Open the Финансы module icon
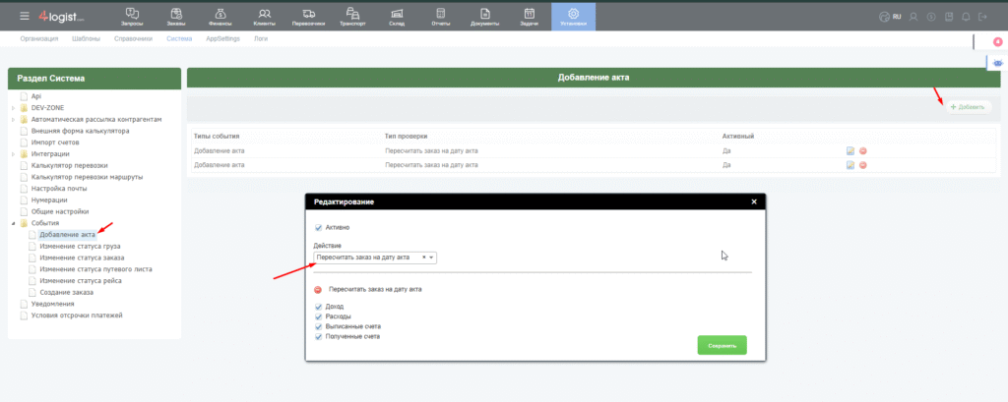1008x402 pixels. pos(220,16)
